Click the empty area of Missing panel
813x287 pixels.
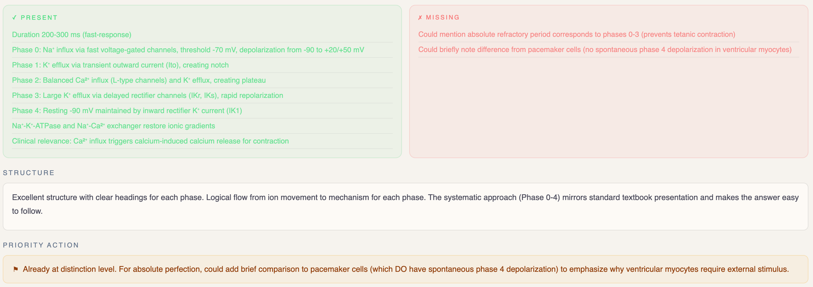609,107
